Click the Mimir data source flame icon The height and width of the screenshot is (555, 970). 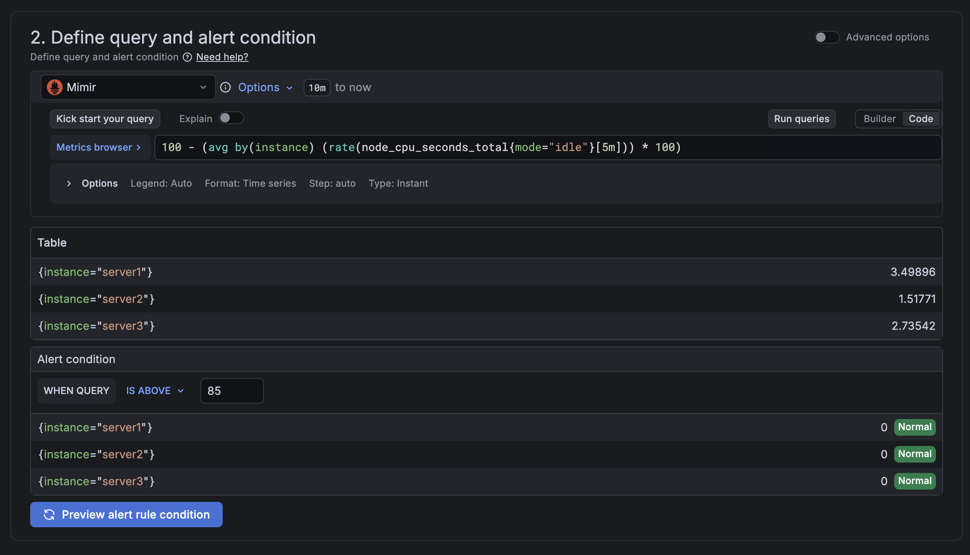(55, 87)
